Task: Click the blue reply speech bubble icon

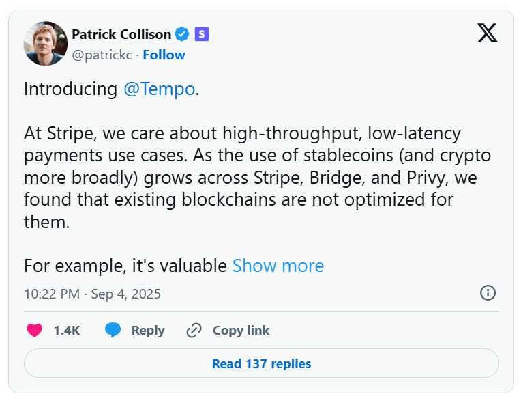Action: 113,331
